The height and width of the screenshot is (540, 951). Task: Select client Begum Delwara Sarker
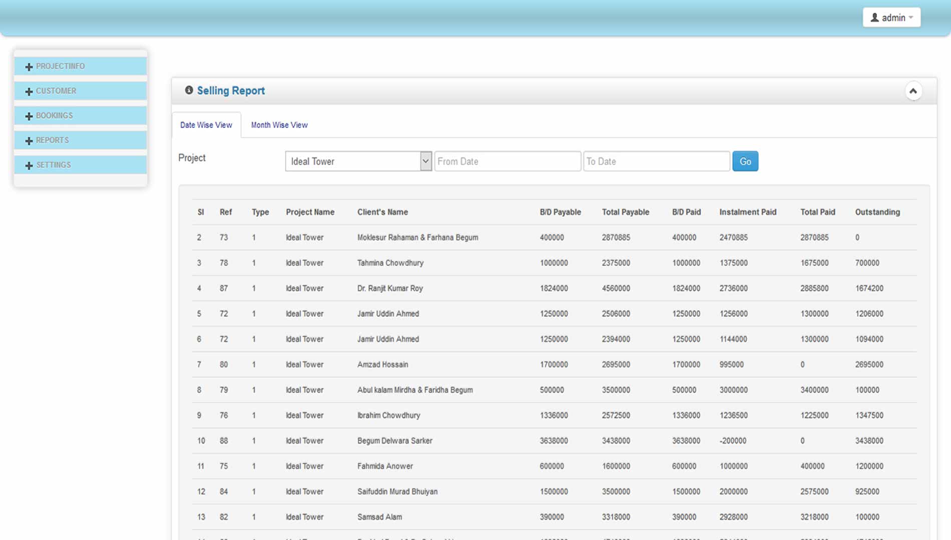394,441
